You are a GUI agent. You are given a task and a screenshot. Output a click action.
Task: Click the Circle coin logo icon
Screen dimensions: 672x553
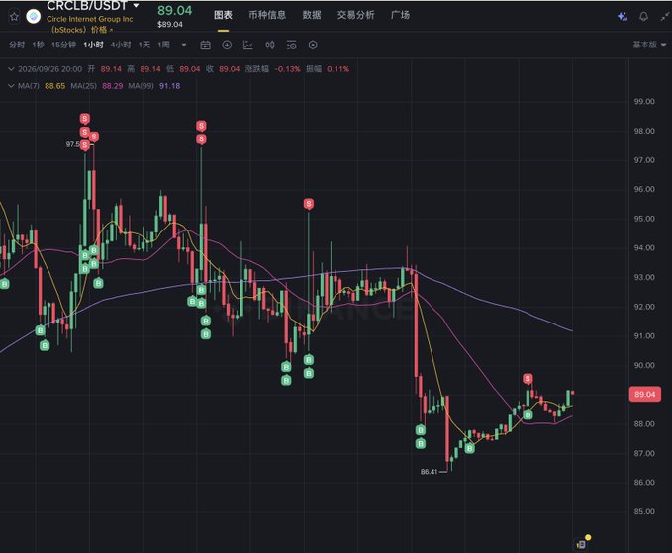click(34, 17)
